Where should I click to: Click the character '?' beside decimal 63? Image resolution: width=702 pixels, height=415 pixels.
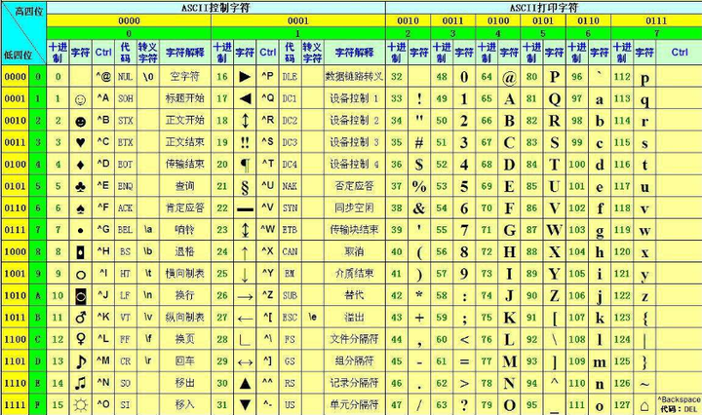(464, 405)
